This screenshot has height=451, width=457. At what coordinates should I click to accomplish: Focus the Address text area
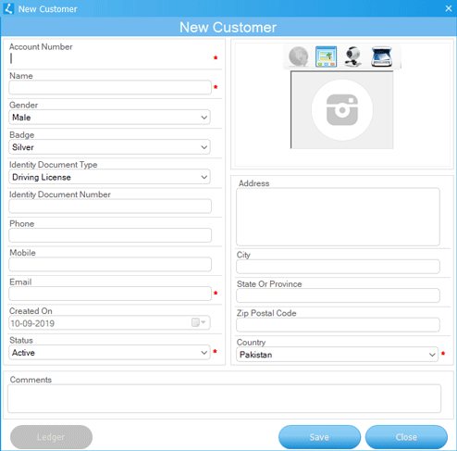338,217
